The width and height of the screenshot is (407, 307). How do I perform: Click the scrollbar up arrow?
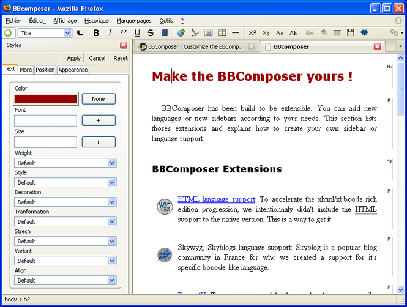point(400,58)
